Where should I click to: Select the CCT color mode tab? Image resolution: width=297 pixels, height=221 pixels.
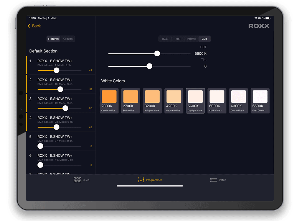click(x=204, y=39)
